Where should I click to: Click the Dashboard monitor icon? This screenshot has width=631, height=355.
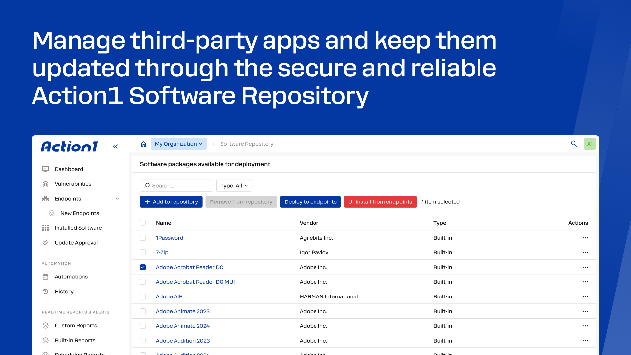pos(45,169)
